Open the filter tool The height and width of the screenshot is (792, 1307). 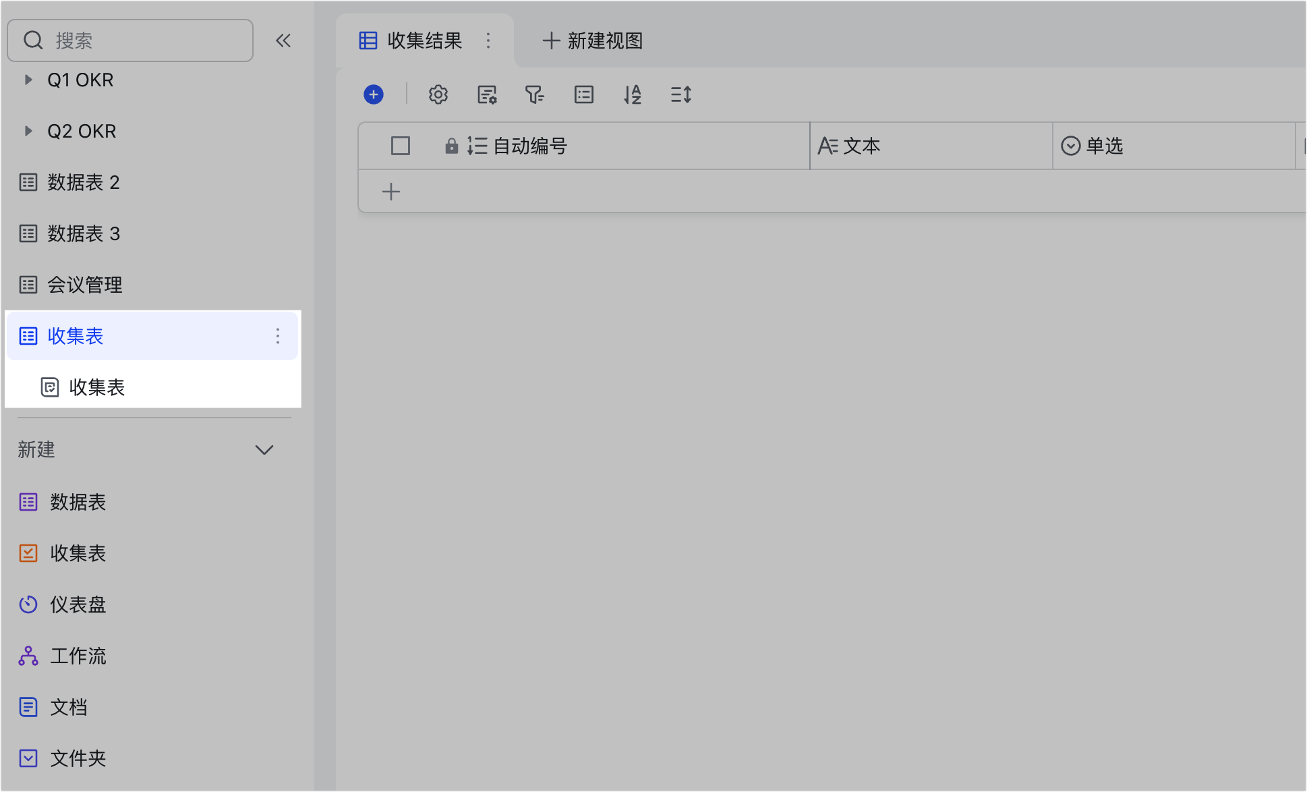[535, 94]
